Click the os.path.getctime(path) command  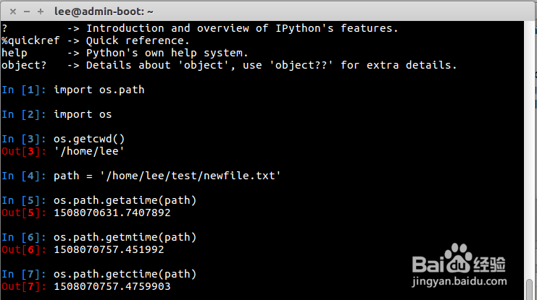[125, 274]
